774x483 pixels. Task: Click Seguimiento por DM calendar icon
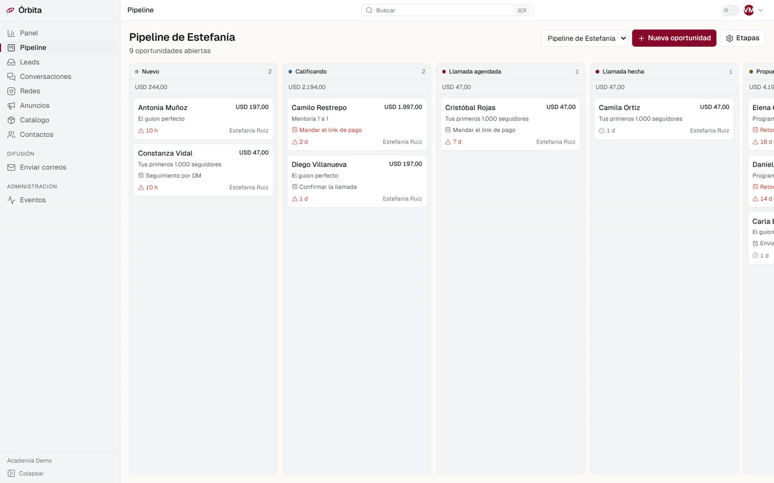coord(141,176)
